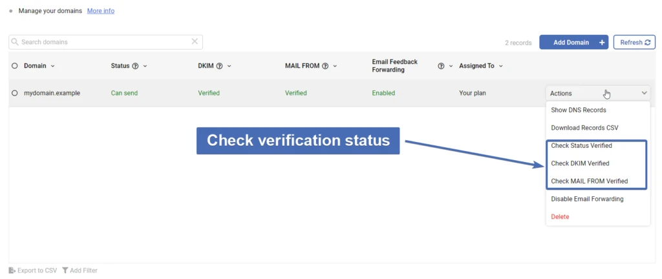
Task: Open the MAIL FROM help icon
Action: [x=326, y=66]
